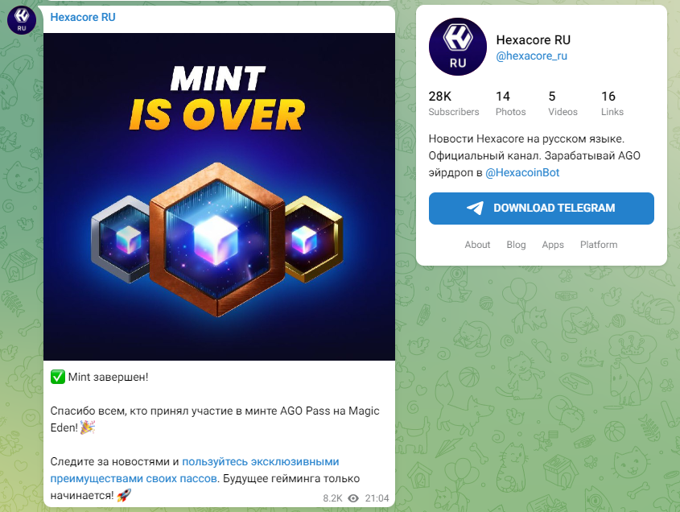Click the rocket emoji at post end
Screen dimensions: 680x512
(x=124, y=494)
